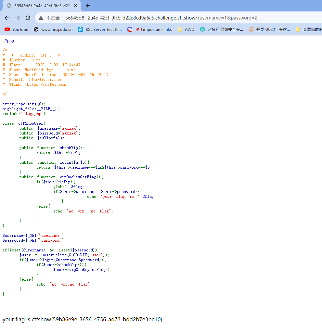Open the AWD bookmark folder icon
Screen dimensions: 322x332
click(x=180, y=30)
